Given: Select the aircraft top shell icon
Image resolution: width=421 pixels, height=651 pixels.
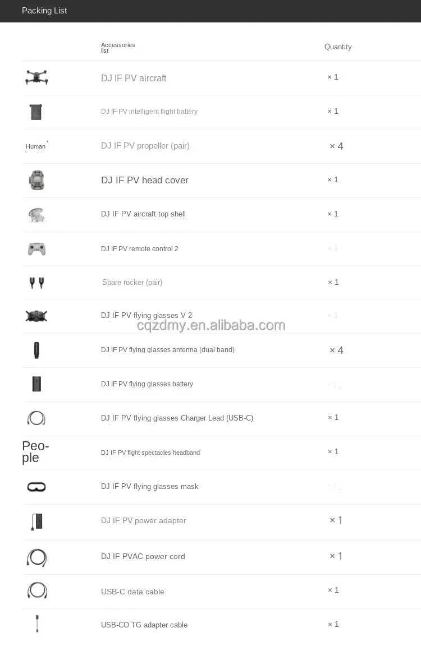Looking at the screenshot, I should tap(36, 215).
